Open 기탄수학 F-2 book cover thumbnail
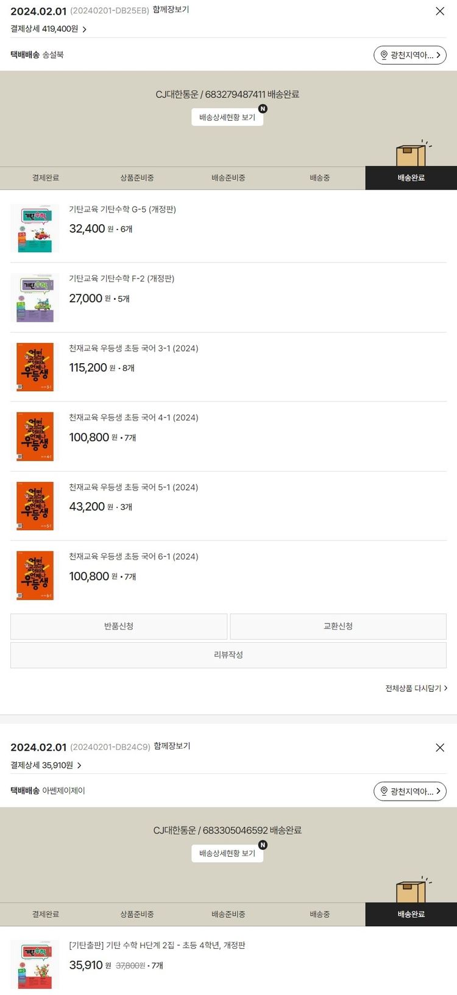The image size is (457, 995). [35, 298]
